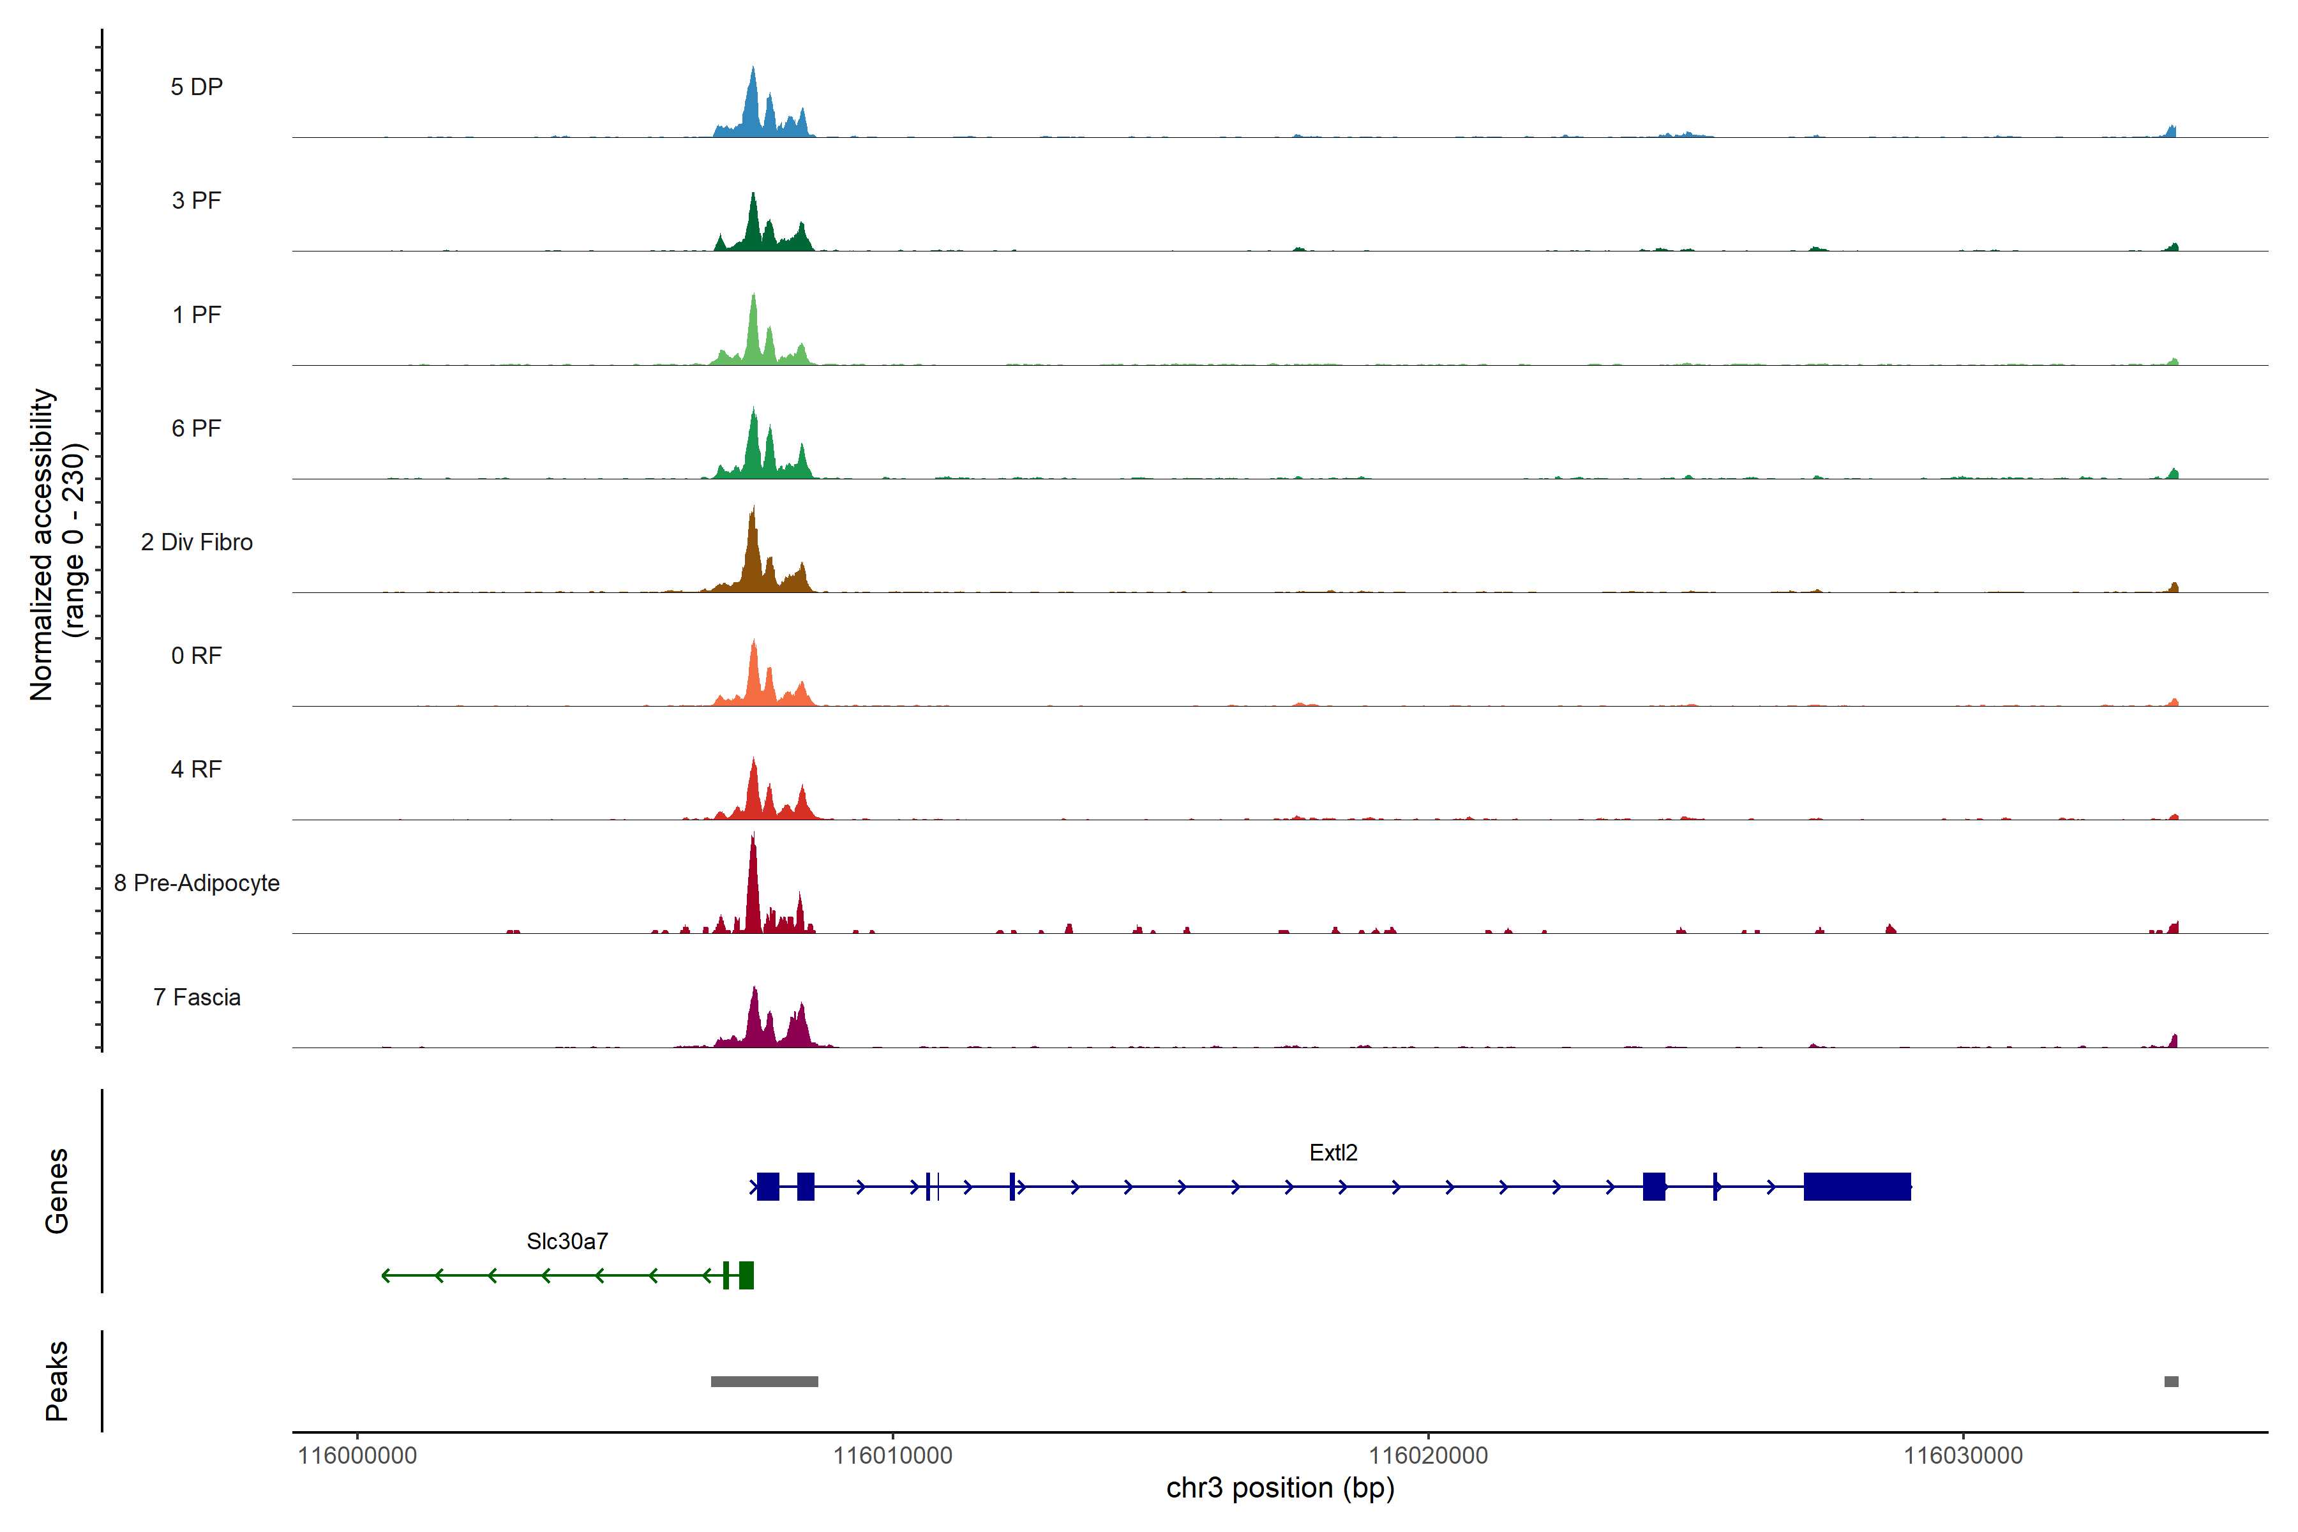Click the Peaks panel label

click(x=57, y=1381)
